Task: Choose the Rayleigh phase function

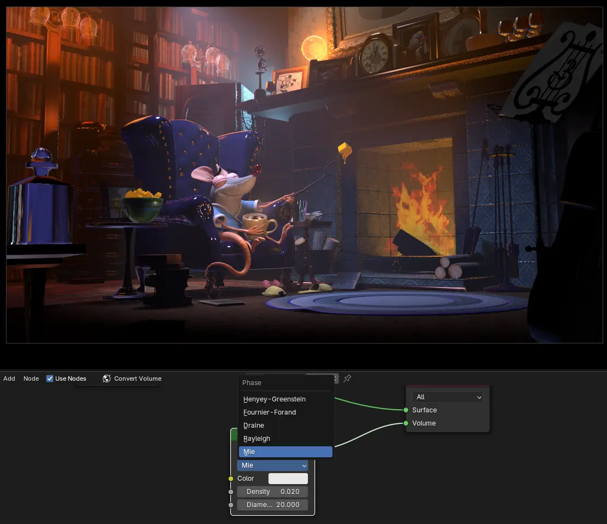Action: tap(285, 439)
